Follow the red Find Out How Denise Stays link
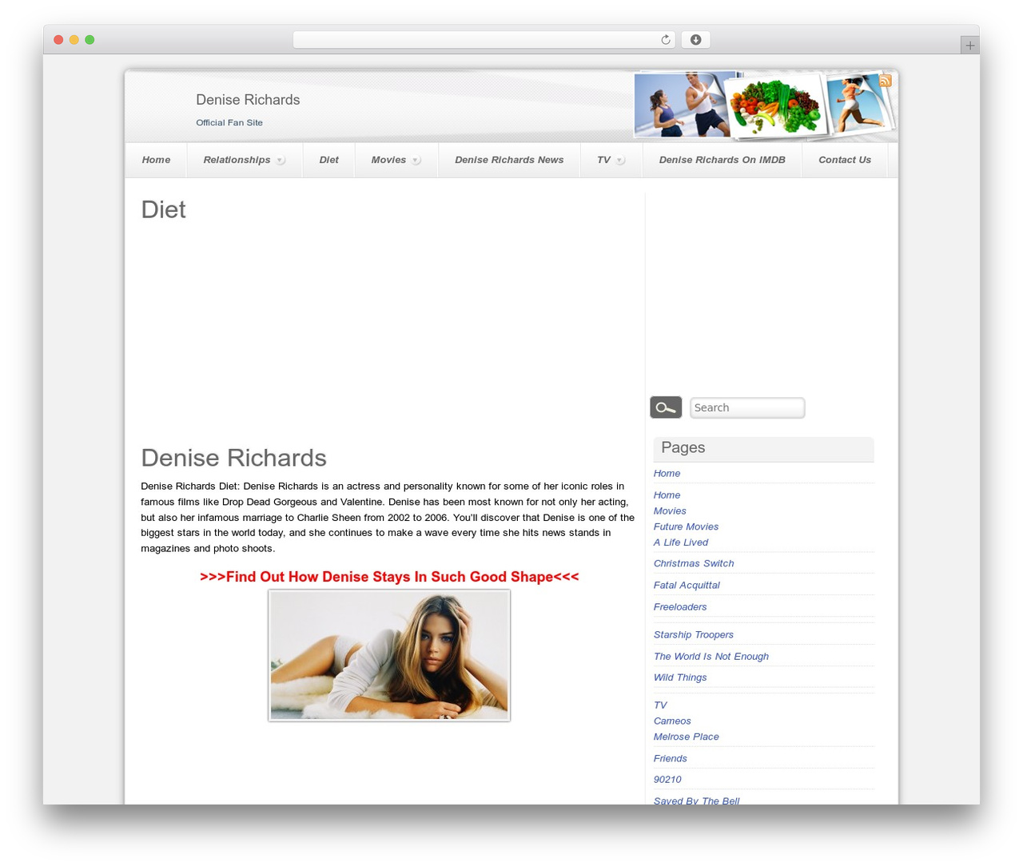This screenshot has width=1023, height=866. pos(389,577)
